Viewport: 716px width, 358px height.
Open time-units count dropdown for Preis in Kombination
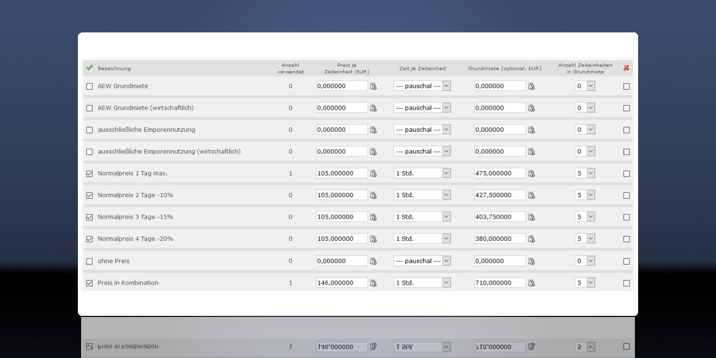point(585,283)
